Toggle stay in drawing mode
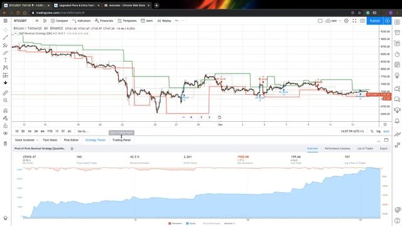The image size is (402, 226). pos(6,118)
